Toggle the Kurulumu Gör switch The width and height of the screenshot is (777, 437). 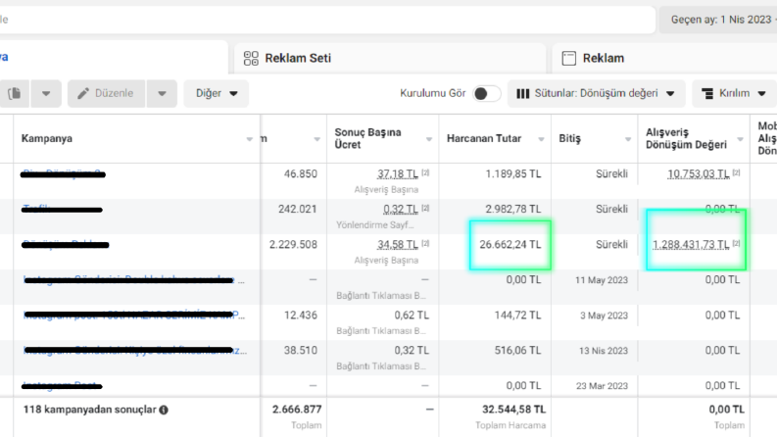[487, 94]
